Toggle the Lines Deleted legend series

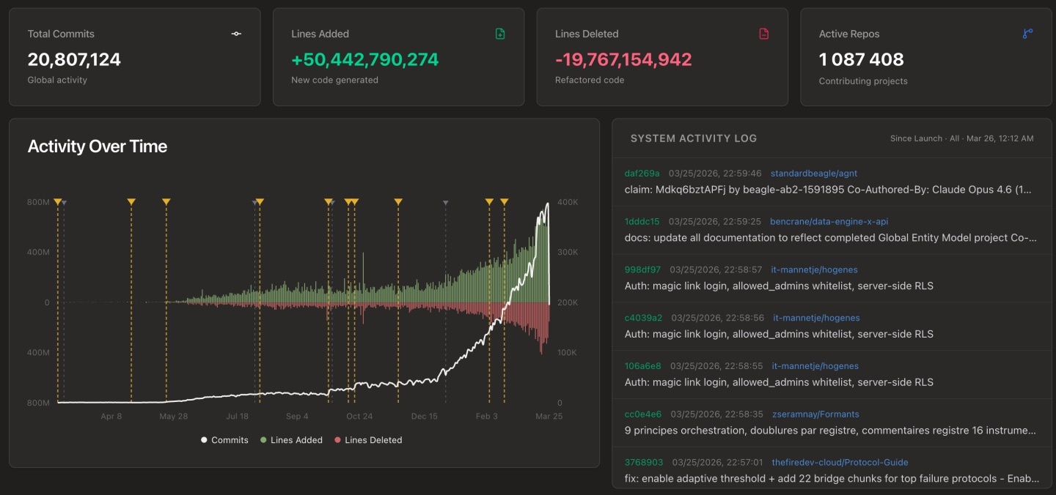click(367, 440)
